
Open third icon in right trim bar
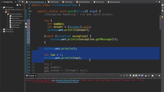point(162,11)
